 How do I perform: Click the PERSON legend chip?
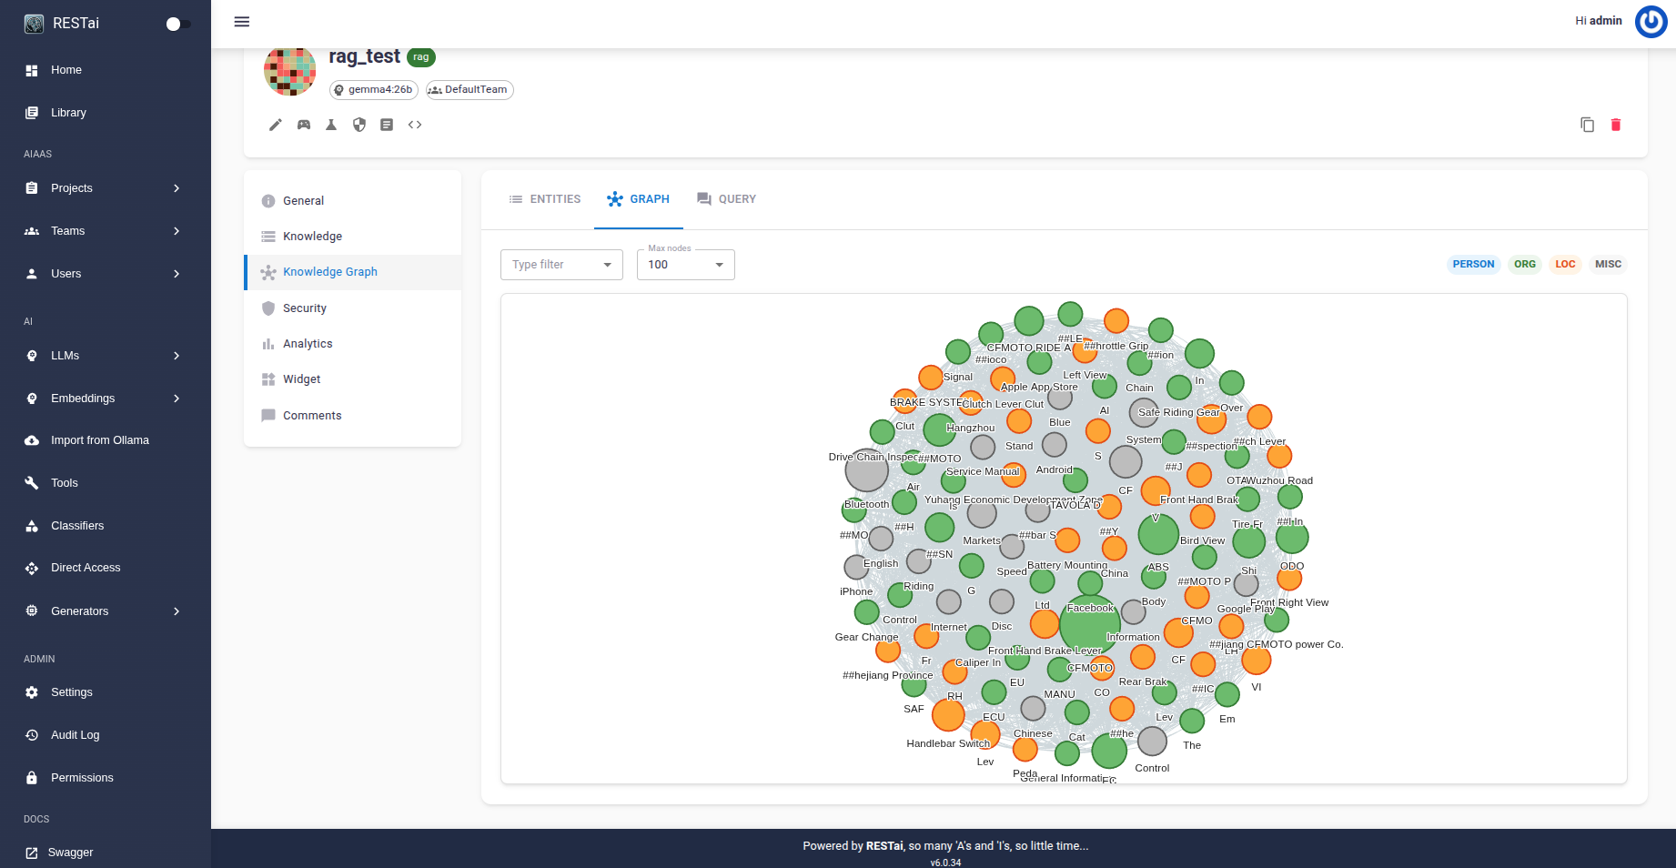point(1473,265)
